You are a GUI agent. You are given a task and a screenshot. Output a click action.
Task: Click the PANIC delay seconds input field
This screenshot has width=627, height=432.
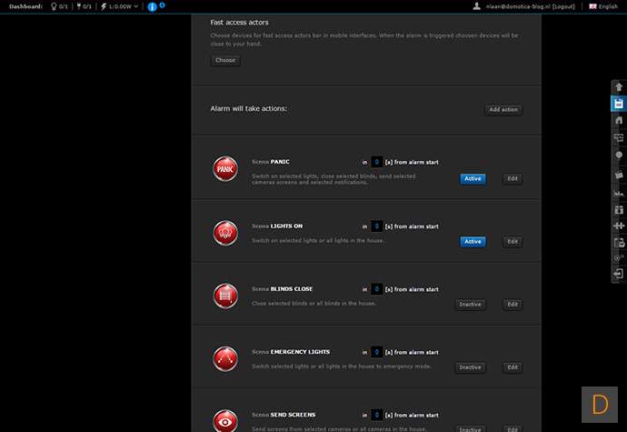pyautogui.click(x=376, y=162)
